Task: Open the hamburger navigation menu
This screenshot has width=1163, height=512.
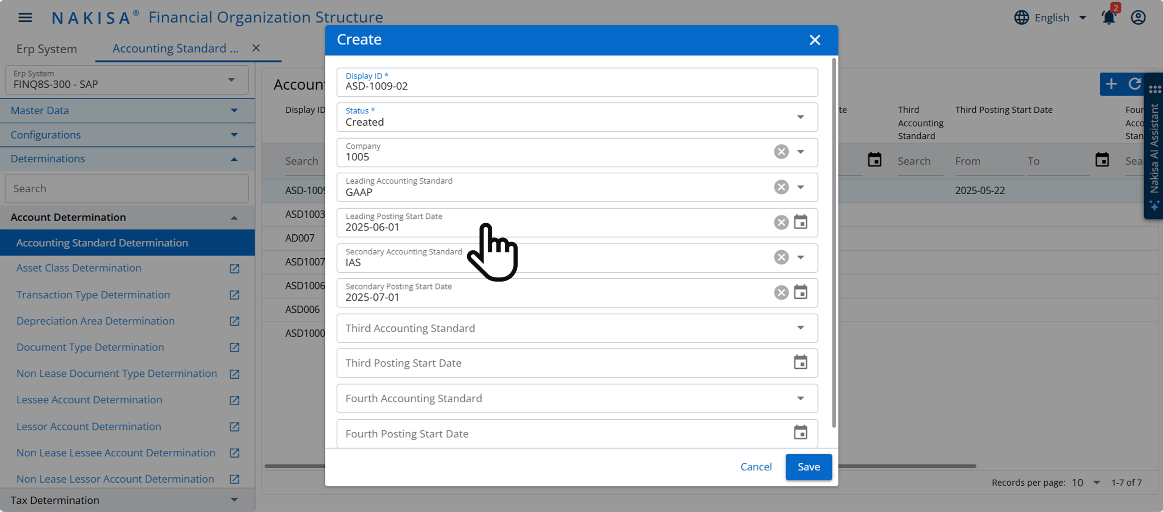Action: [x=25, y=17]
